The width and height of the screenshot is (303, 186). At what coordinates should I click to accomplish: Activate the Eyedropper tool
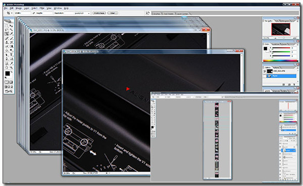12,64
